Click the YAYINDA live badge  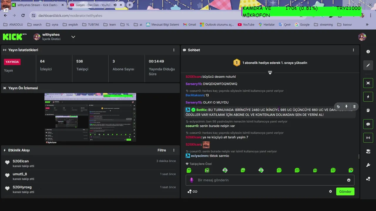(x=12, y=62)
